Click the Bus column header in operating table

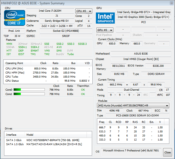pyautogui.click(x=68, y=63)
